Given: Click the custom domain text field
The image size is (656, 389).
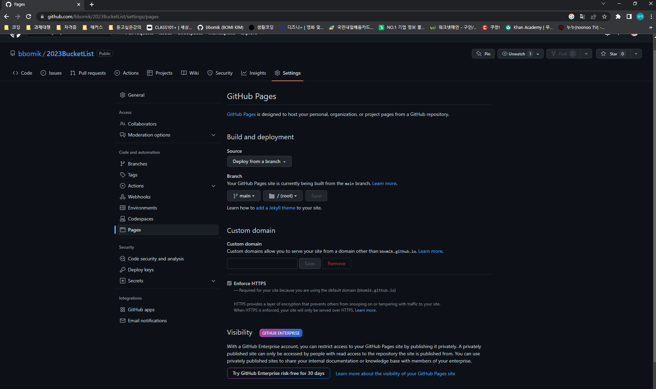Looking at the screenshot, I should pos(262,263).
